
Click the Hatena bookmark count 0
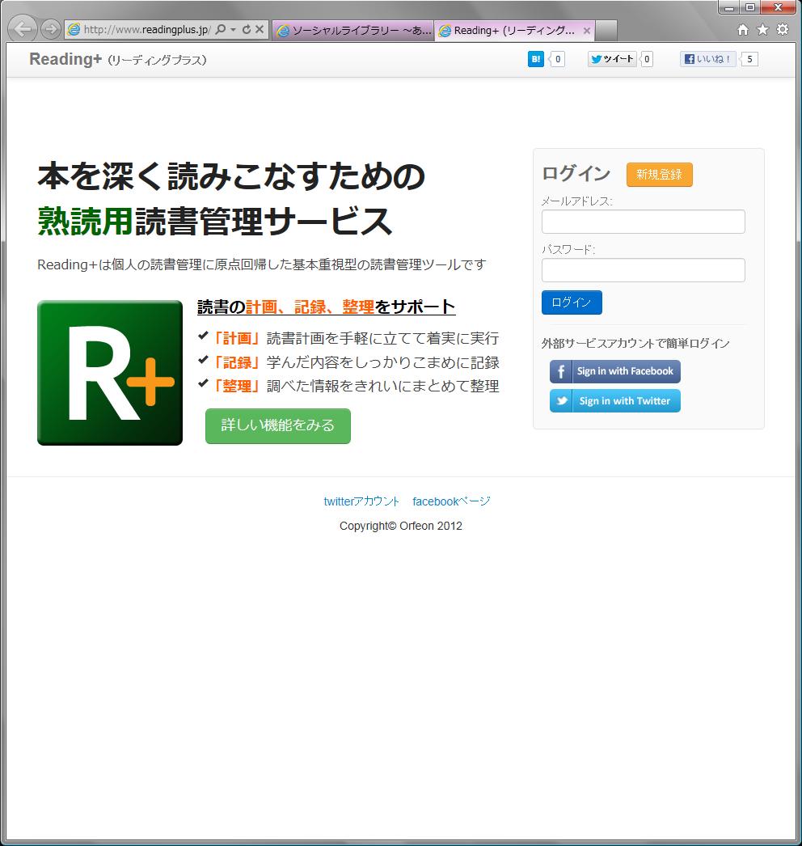[x=558, y=59]
